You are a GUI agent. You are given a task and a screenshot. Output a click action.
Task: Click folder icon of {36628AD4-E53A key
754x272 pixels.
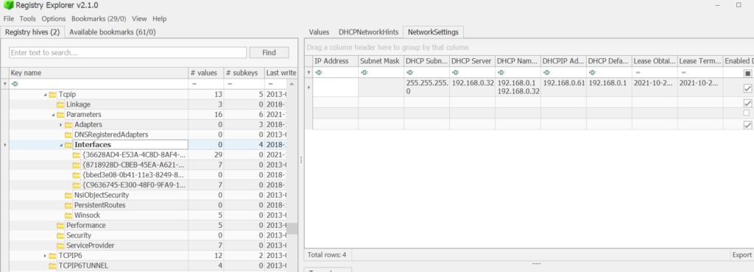tap(77, 155)
